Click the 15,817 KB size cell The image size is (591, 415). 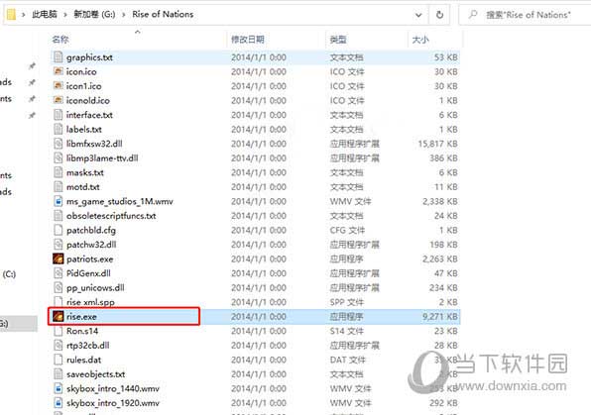pos(437,144)
